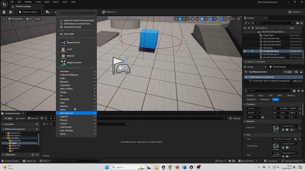Open the Location type dropdown in Transform
Image resolution: width=305 pixels, height=171 pixels.
click(253, 109)
